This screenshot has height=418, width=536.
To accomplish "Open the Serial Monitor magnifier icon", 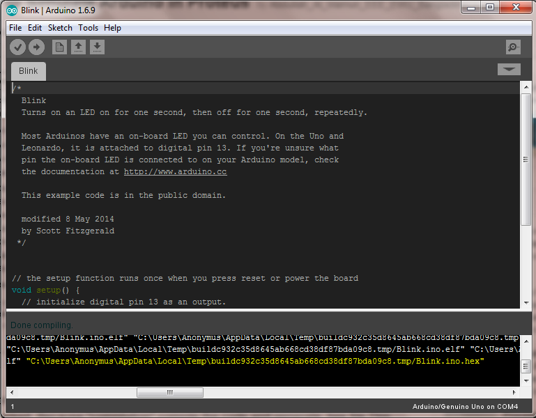I will pos(513,47).
